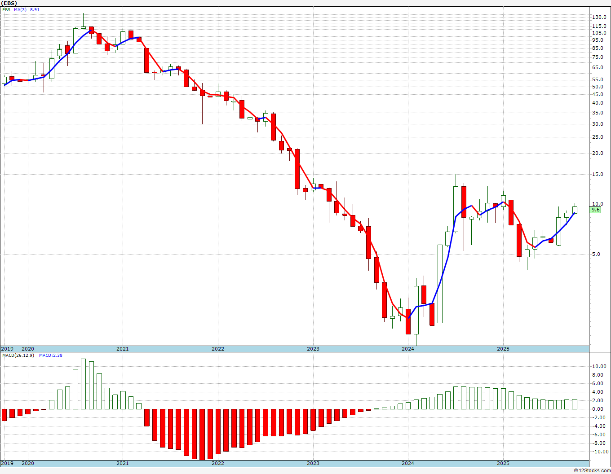Screen dimensions: 611x474
Task: Click the 35.0 price axis label
Action: coord(598,113)
